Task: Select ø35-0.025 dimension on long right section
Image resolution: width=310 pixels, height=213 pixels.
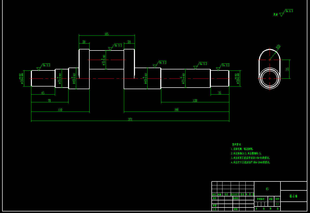Action: (x=182, y=78)
